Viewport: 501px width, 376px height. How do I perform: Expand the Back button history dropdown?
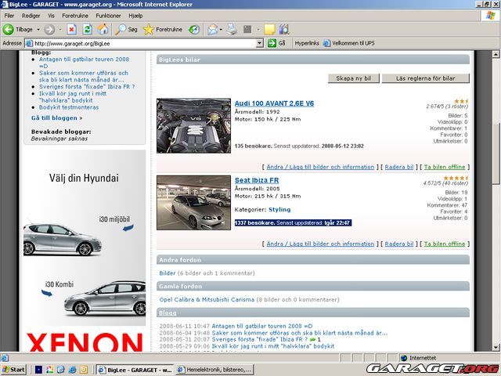pos(38,29)
